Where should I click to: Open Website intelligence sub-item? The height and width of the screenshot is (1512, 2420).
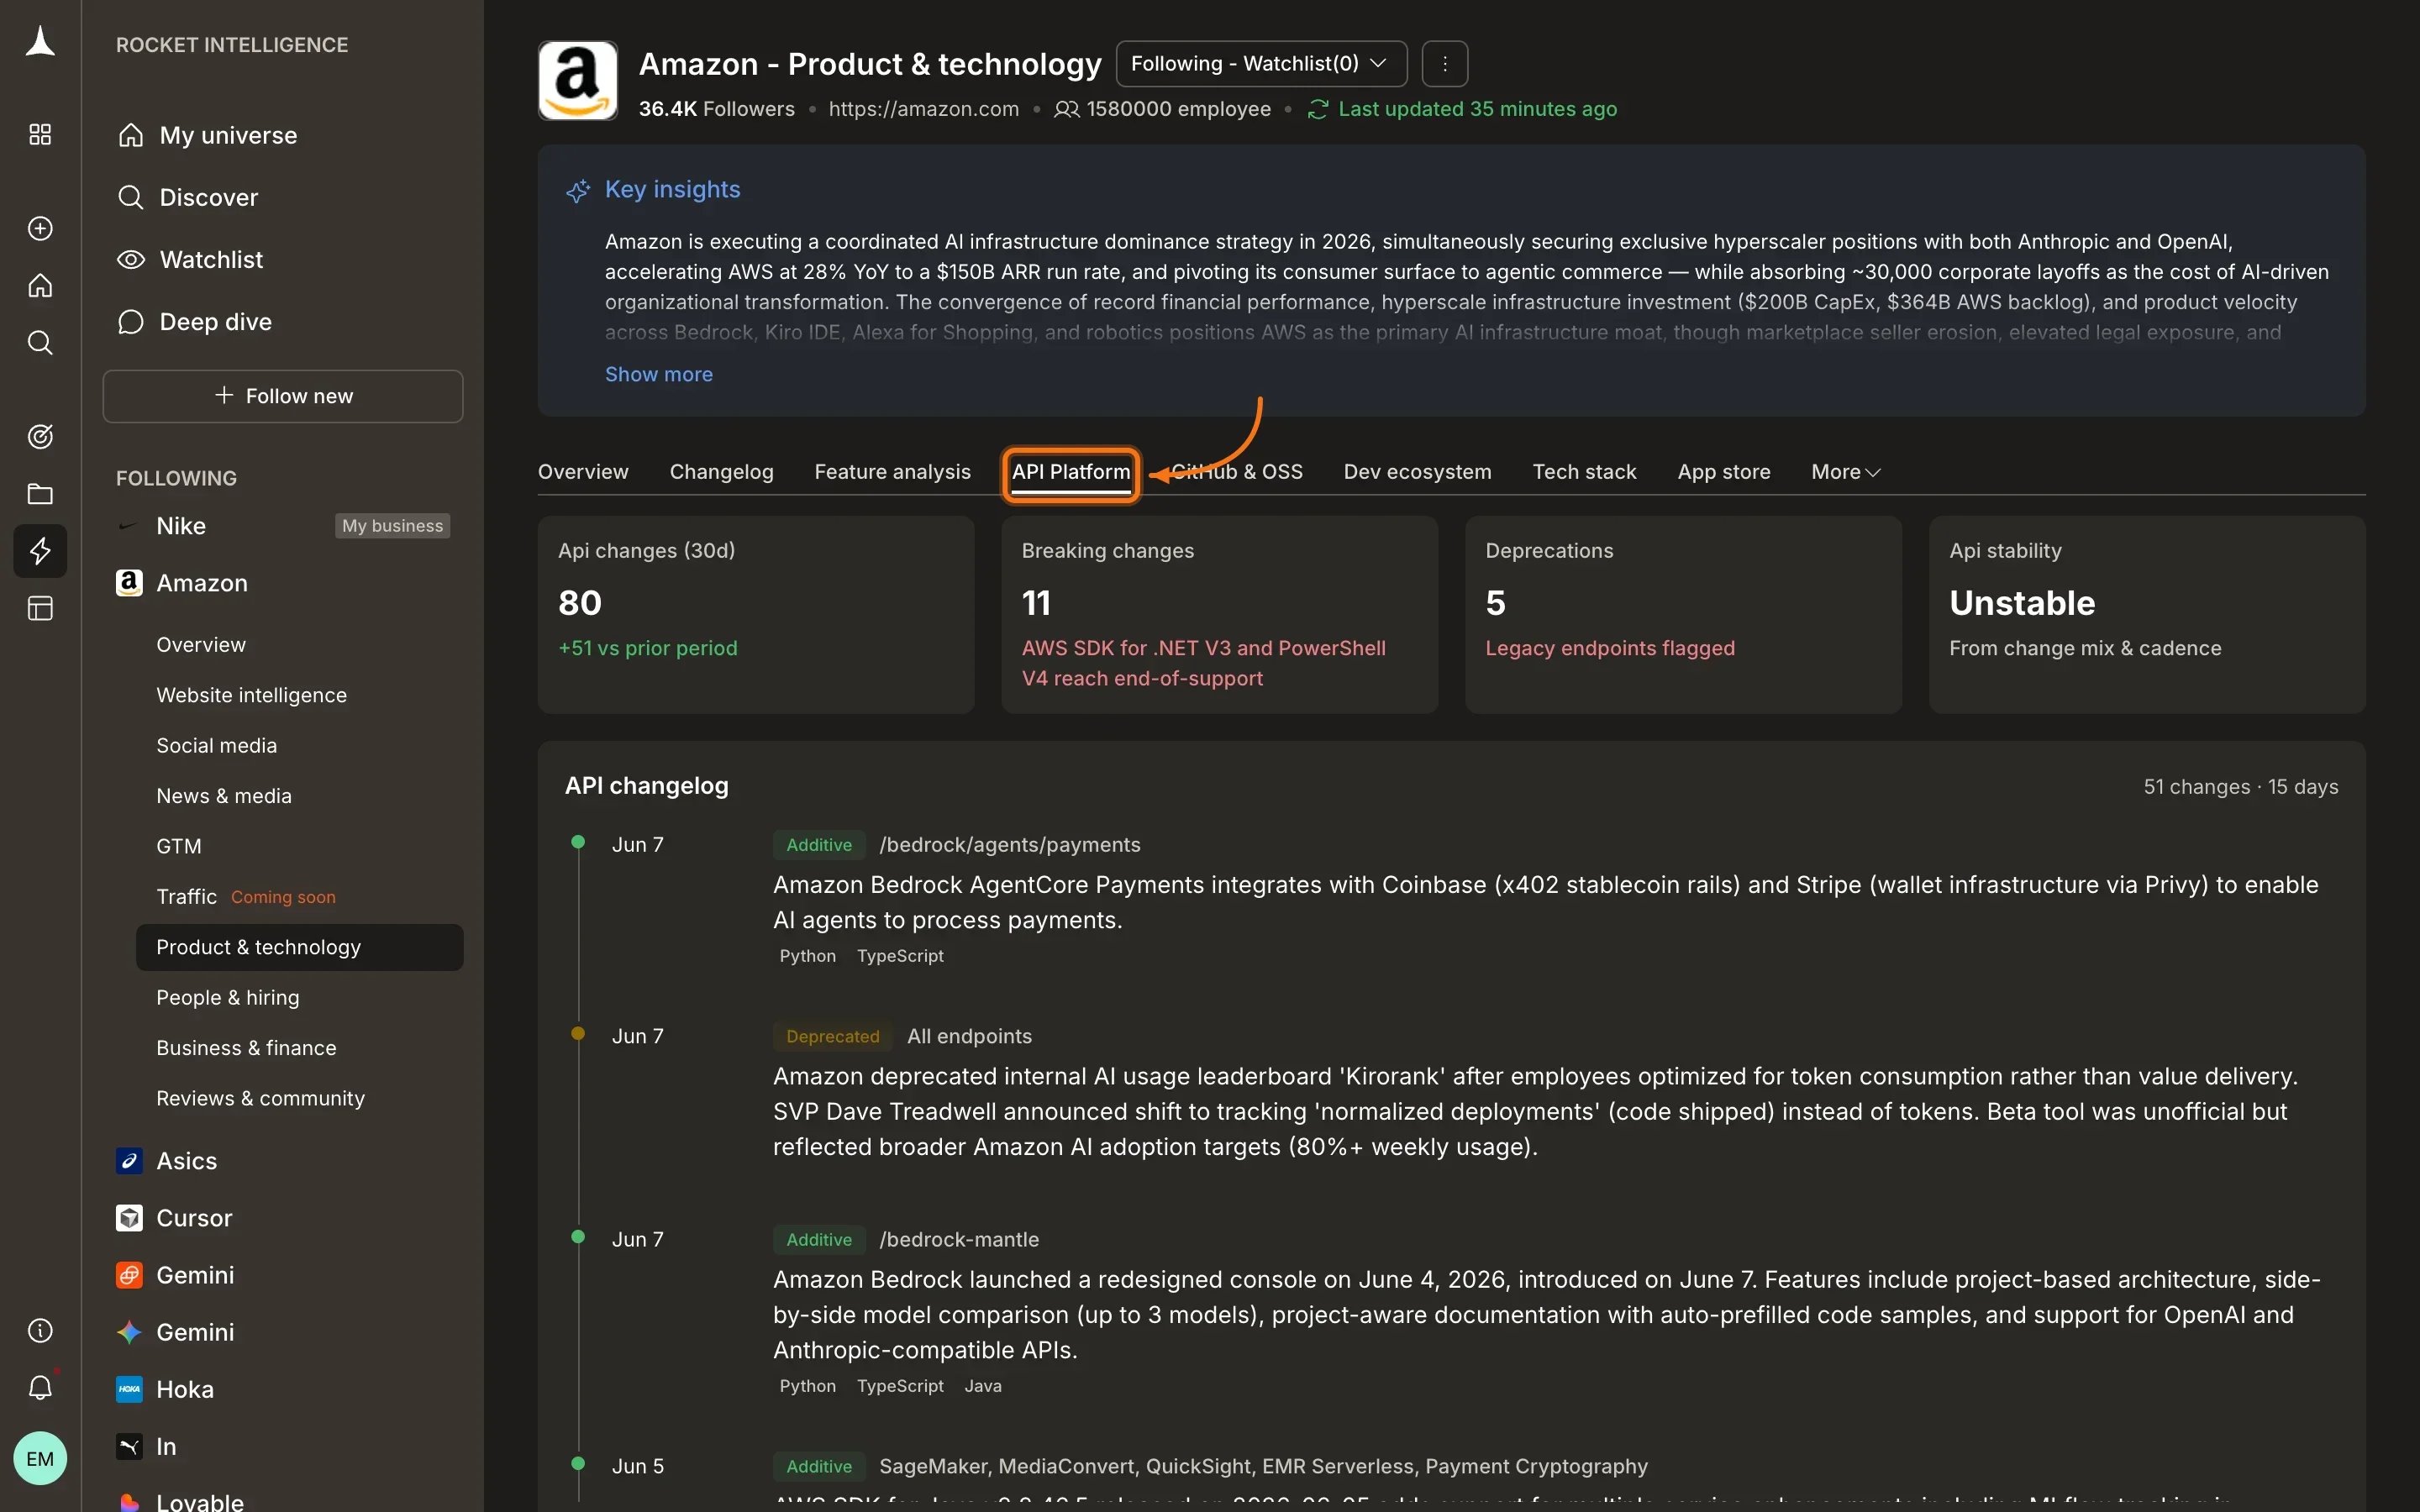tap(251, 695)
